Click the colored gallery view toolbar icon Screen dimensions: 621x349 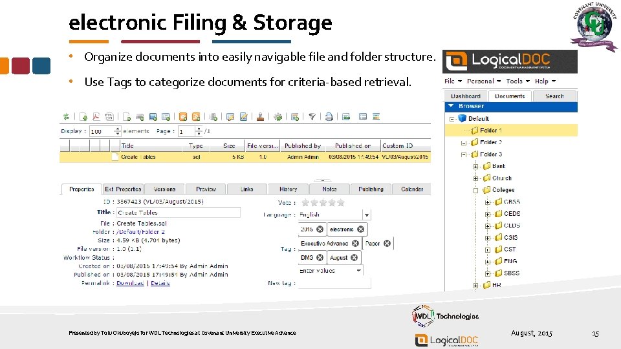(376, 116)
